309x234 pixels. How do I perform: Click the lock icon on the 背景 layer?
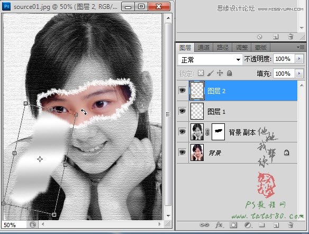pyautogui.click(x=287, y=152)
